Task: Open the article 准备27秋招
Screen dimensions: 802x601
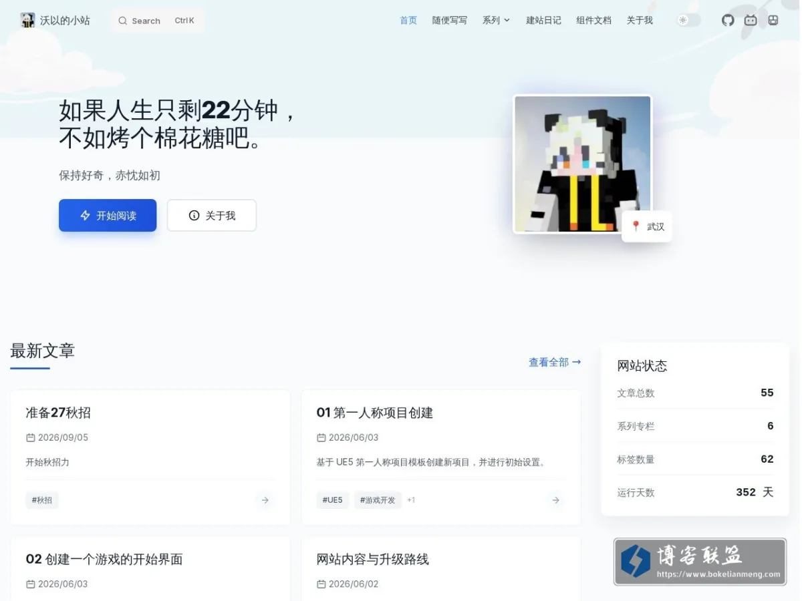Action: [x=58, y=413]
